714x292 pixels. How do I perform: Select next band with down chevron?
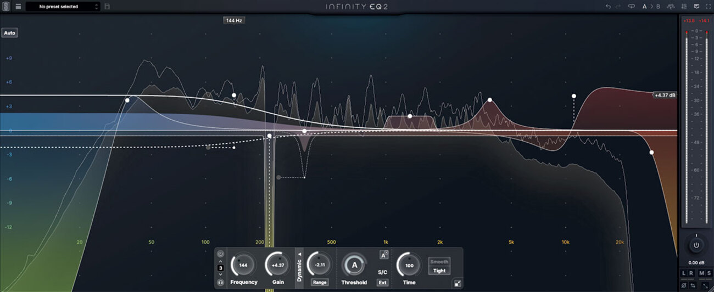(220, 274)
